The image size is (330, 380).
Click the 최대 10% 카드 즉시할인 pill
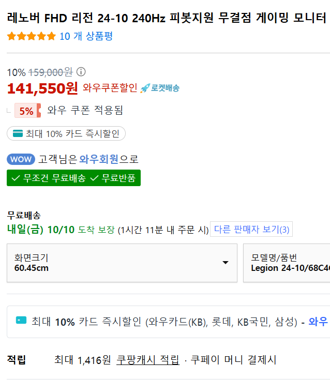[x=66, y=134]
